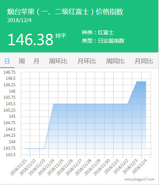This screenshot has width=159, height=185.
Task: Click the 145.5 y-axis label
Action: (11, 104)
